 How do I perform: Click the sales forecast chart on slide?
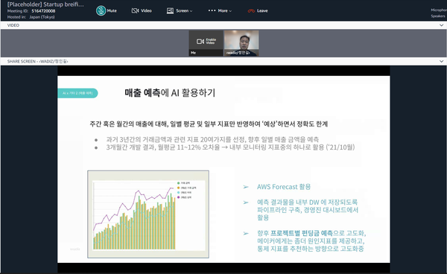[x=148, y=214]
